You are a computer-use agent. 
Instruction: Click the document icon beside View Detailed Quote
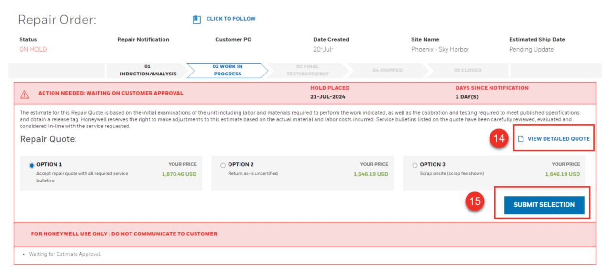(x=521, y=139)
